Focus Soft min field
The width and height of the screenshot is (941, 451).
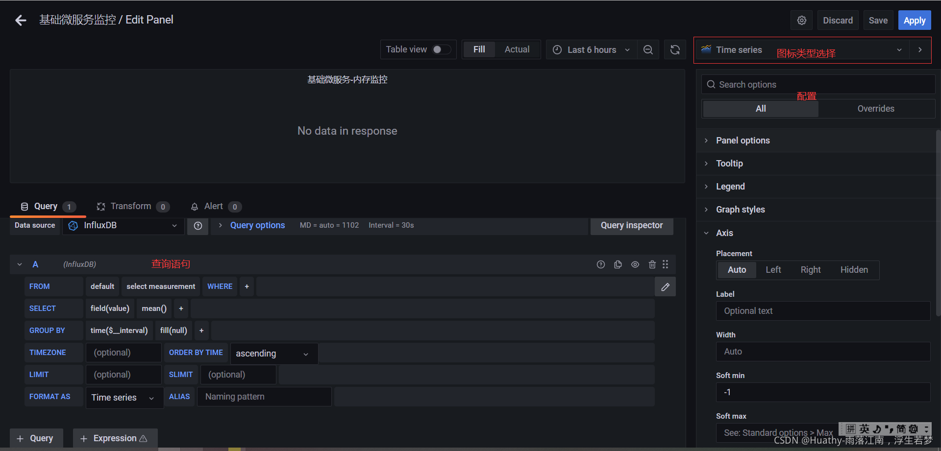point(823,392)
